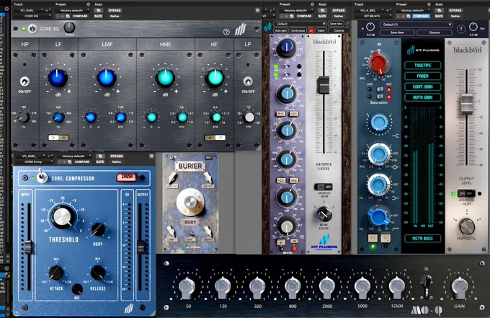The width and height of the screenshot is (490, 318).
Task: Click the BURY button on Burier plugin
Action: pyautogui.click(x=190, y=222)
